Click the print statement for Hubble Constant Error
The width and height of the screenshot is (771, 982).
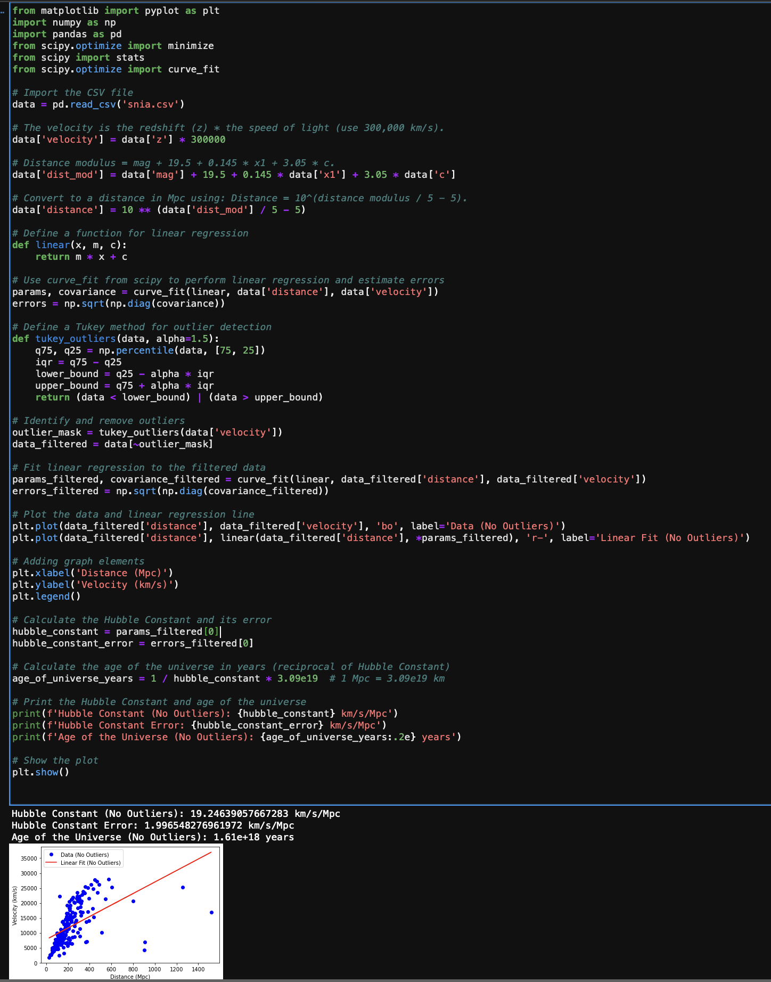pyautogui.click(x=200, y=725)
